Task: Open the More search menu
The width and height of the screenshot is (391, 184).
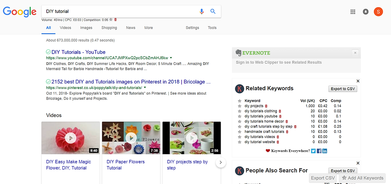Action: tap(148, 28)
